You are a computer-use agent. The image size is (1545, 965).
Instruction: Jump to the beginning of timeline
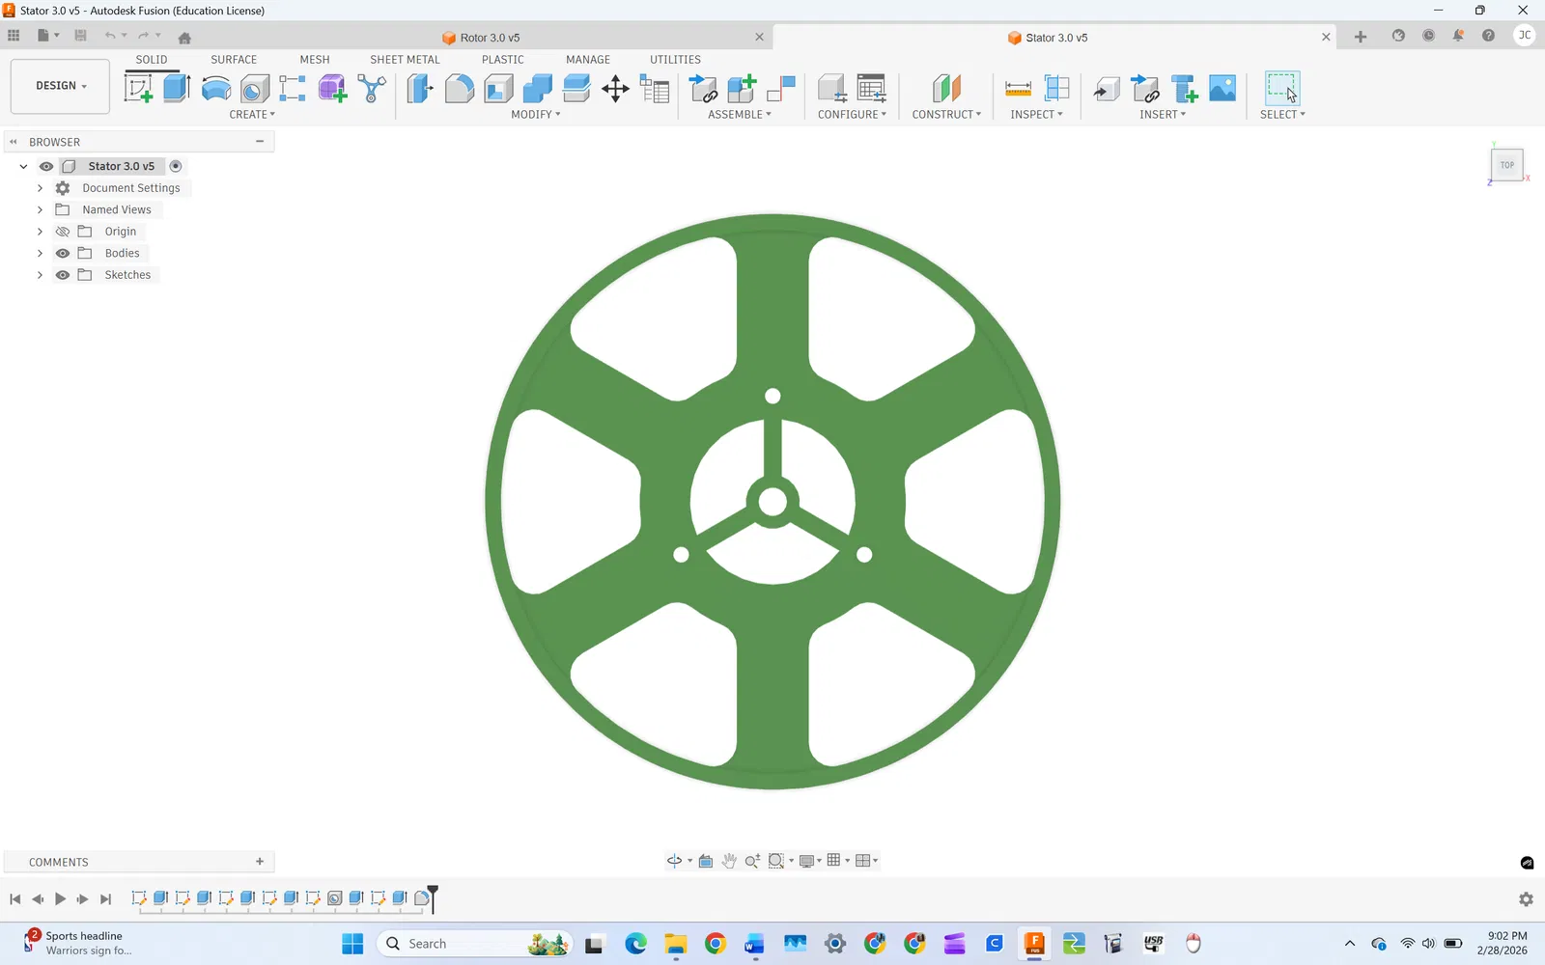click(14, 899)
